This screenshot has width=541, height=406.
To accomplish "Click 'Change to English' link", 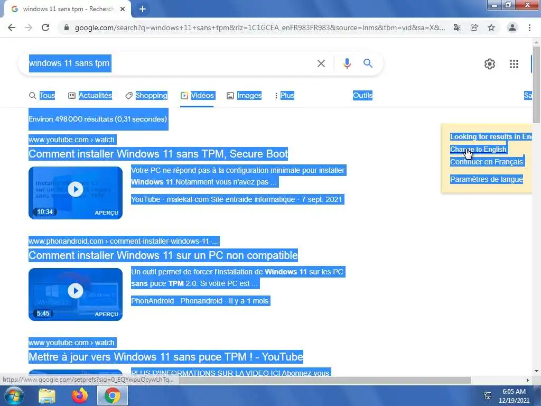I will click(x=478, y=149).
